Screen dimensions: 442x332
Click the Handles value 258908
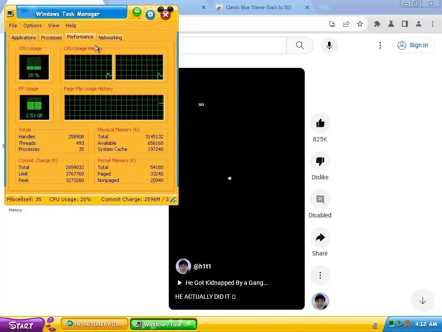tap(76, 137)
